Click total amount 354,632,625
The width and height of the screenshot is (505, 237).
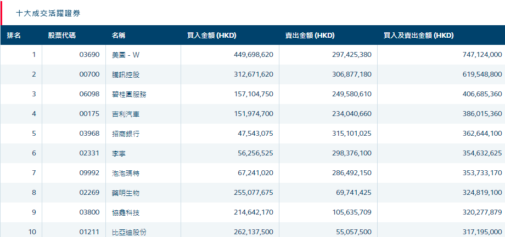click(x=482, y=153)
